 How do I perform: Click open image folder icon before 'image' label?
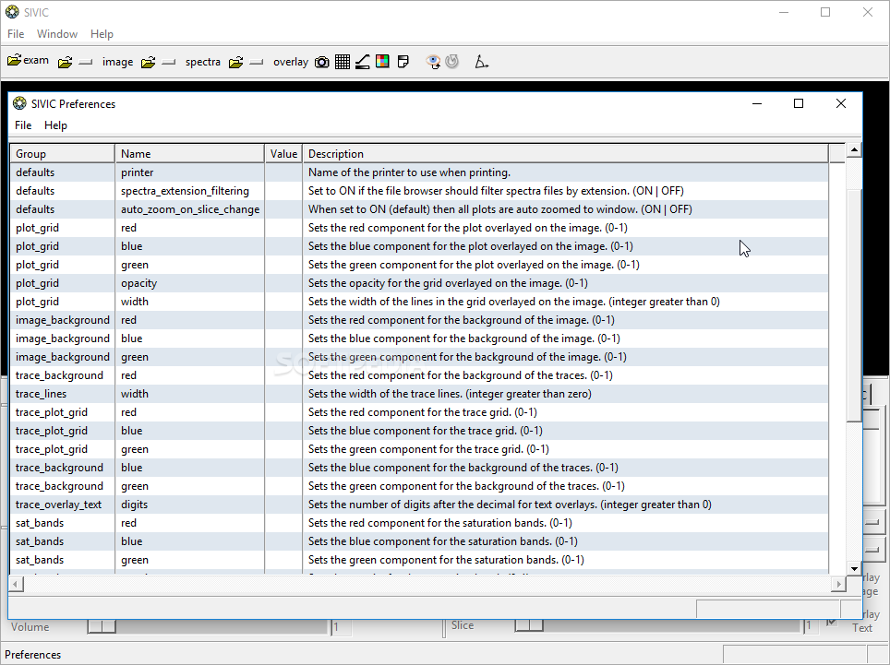(x=66, y=62)
